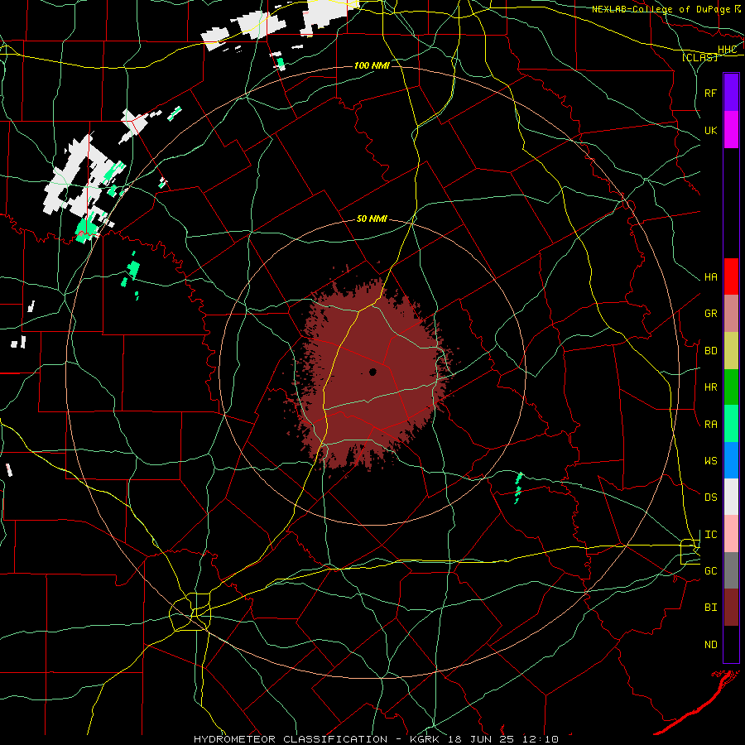This screenshot has height=745, width=745.
Task: Select the BD legend label
Action: (x=711, y=351)
